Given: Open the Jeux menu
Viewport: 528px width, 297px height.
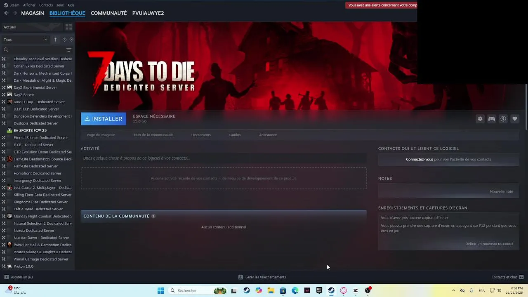Looking at the screenshot, I should coord(60,5).
